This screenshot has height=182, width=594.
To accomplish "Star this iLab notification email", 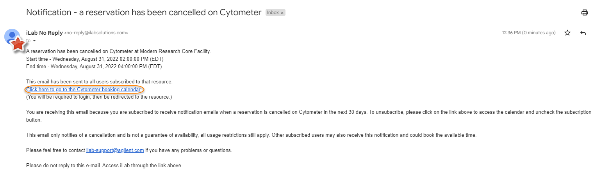I will [567, 33].
